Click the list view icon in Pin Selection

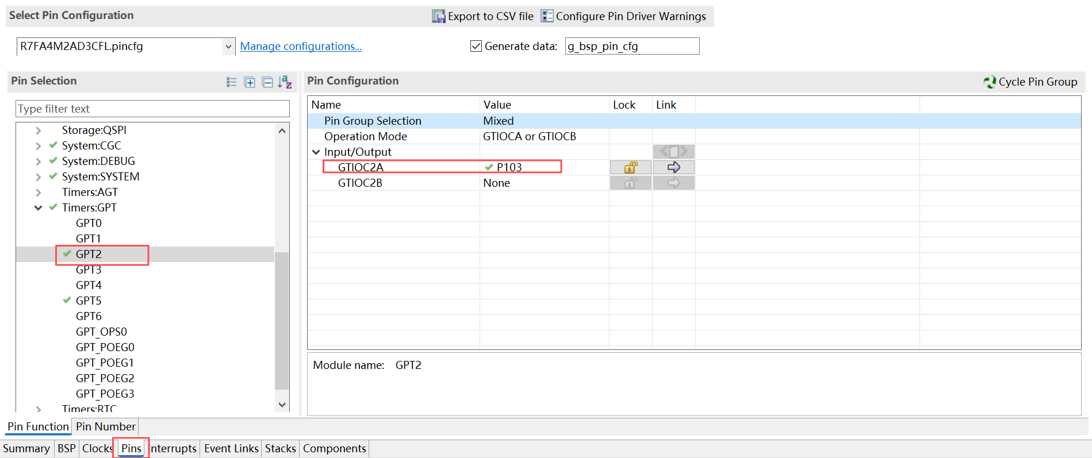(232, 82)
